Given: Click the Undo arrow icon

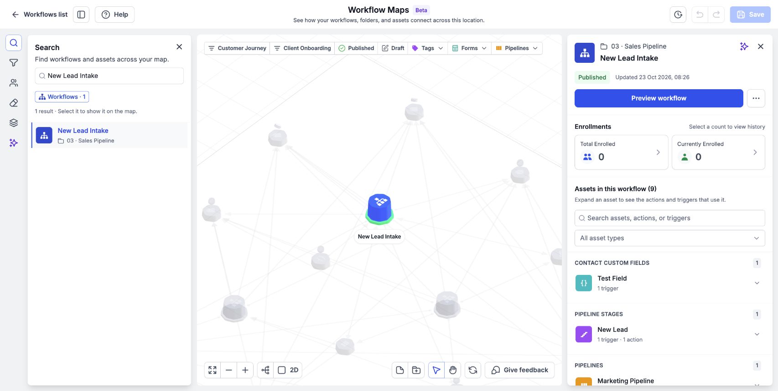Looking at the screenshot, I should 700,15.
